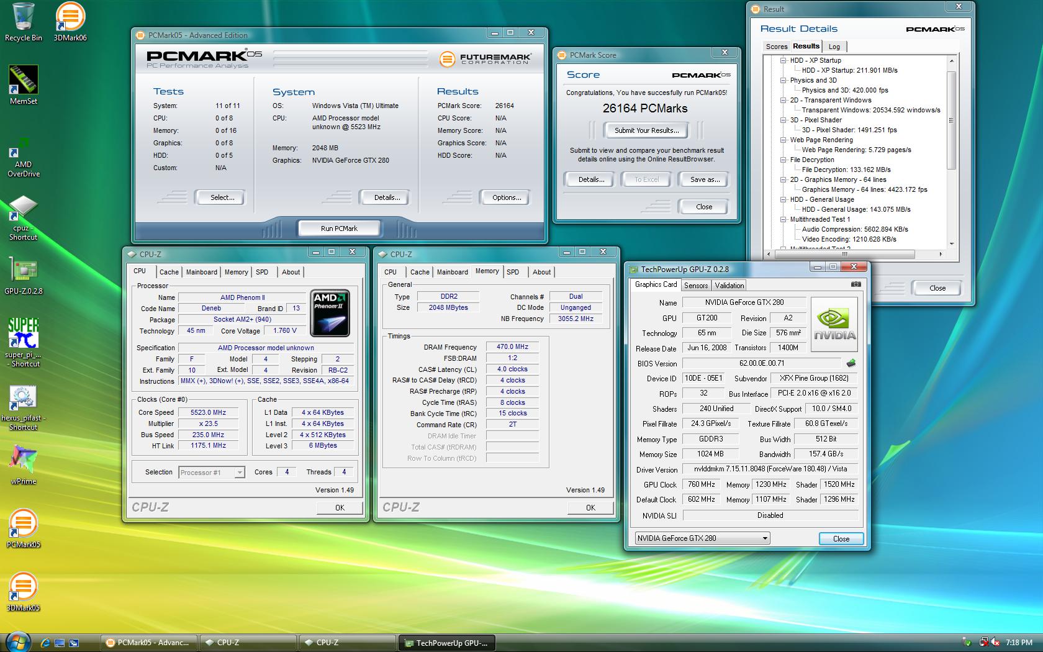Click the Switch between windows quick launch icon
The height and width of the screenshot is (652, 1043).
tap(74, 643)
